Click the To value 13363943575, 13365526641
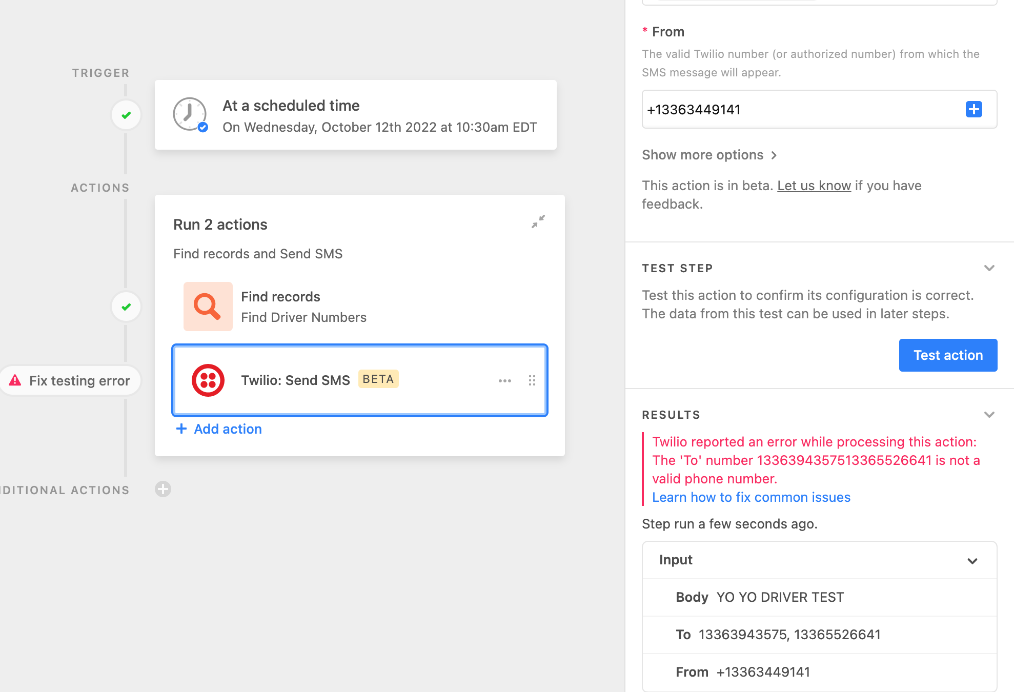1014x692 pixels. click(x=789, y=635)
